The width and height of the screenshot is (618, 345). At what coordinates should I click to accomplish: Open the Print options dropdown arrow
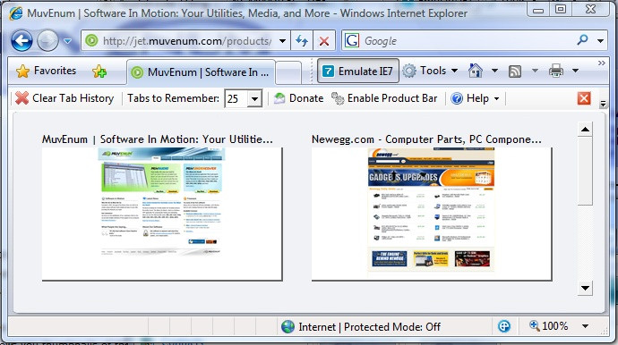tap(575, 71)
